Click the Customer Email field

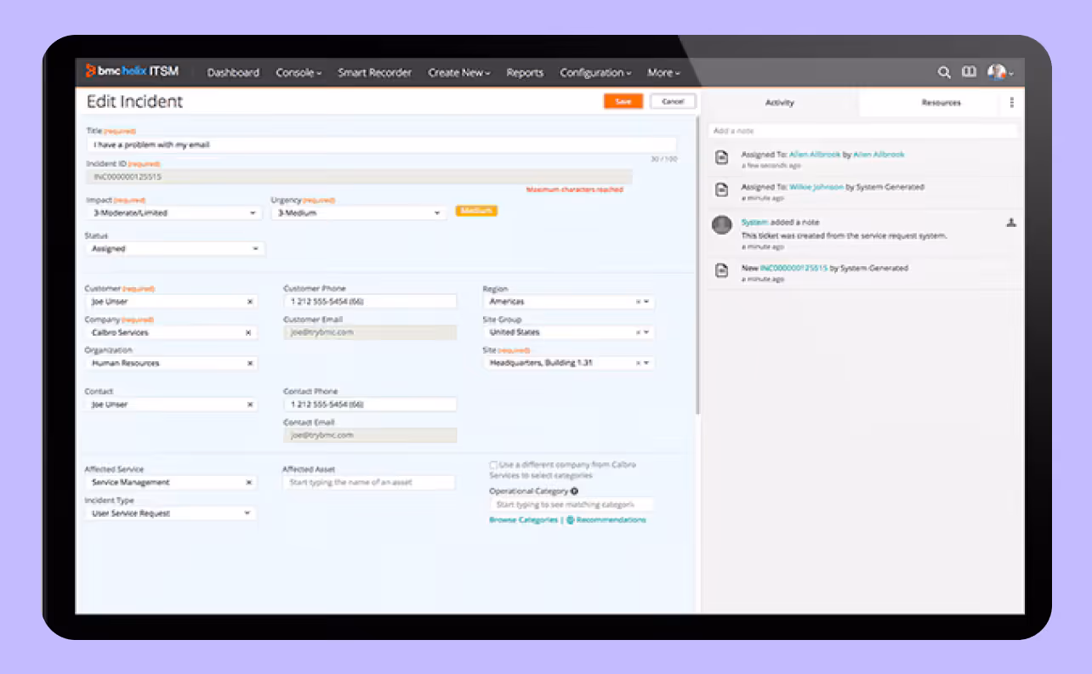point(370,332)
